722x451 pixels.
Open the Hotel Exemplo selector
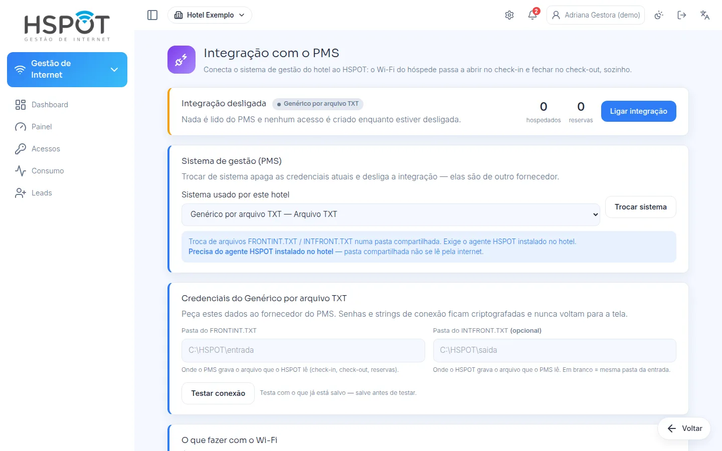210,15
